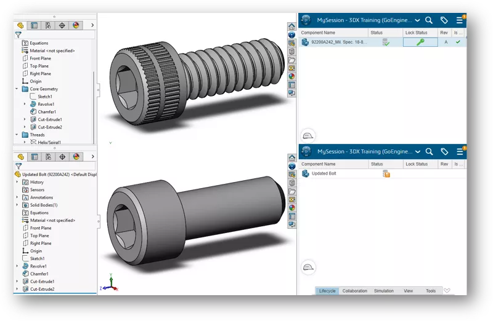
Task: Click the helmet icon in the threaded bolt MySession panel
Action: (308, 136)
